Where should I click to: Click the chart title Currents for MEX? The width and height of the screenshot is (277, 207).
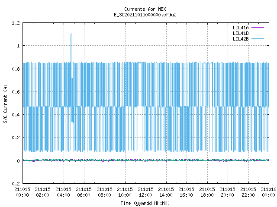(145, 9)
